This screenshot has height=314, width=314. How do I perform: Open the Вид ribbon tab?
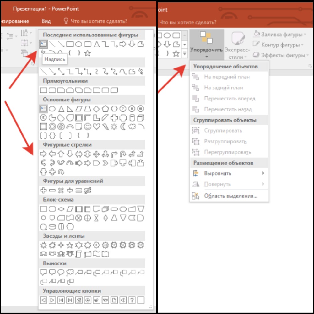[46, 21]
